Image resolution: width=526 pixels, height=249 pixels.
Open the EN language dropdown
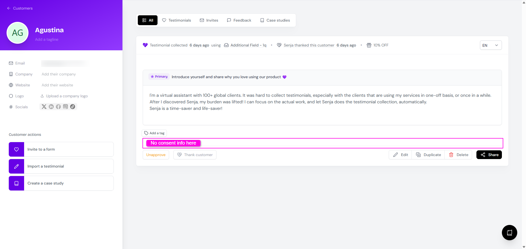[x=491, y=45]
